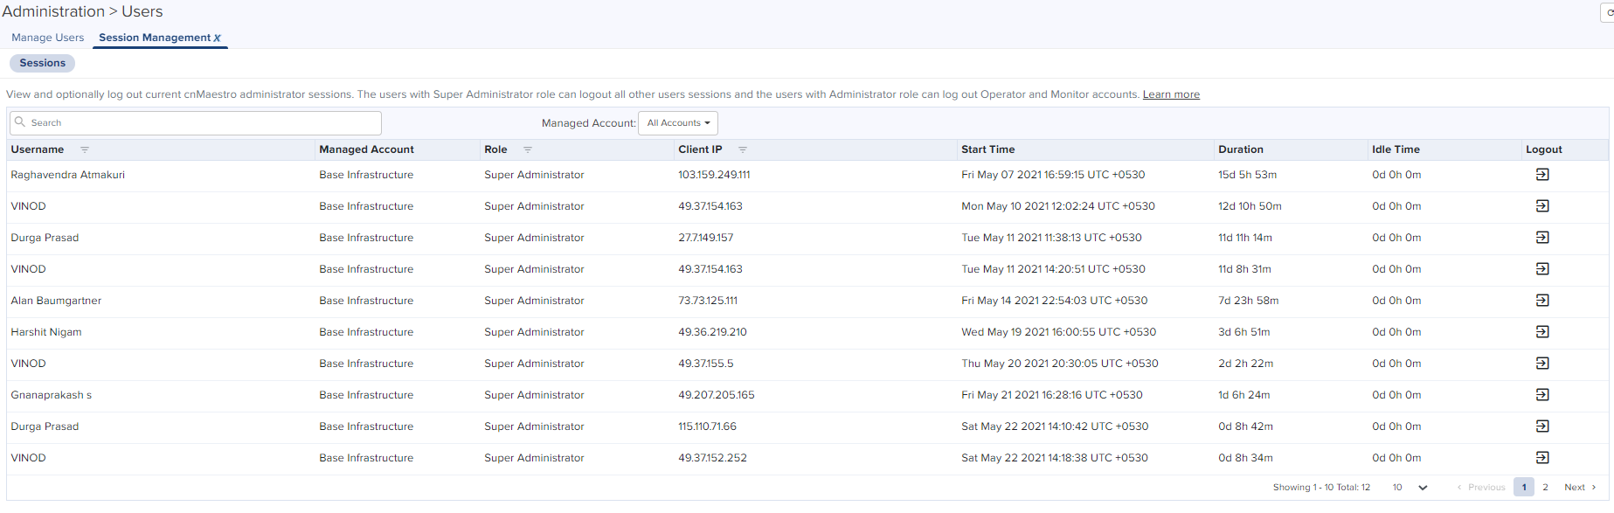This screenshot has height=513, width=1614.
Task: Click logout icon for session from 115.110.71.66
Action: [1542, 426]
